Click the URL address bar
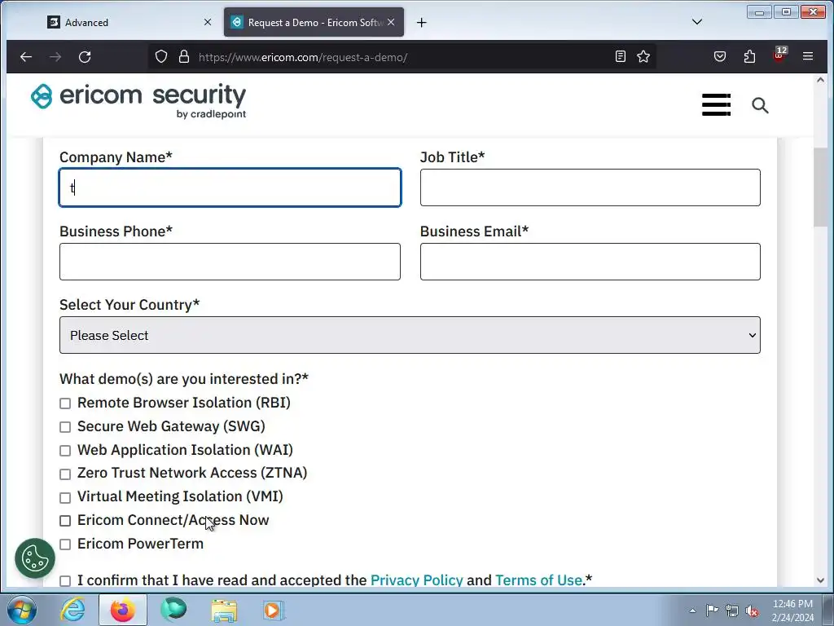 click(x=403, y=57)
